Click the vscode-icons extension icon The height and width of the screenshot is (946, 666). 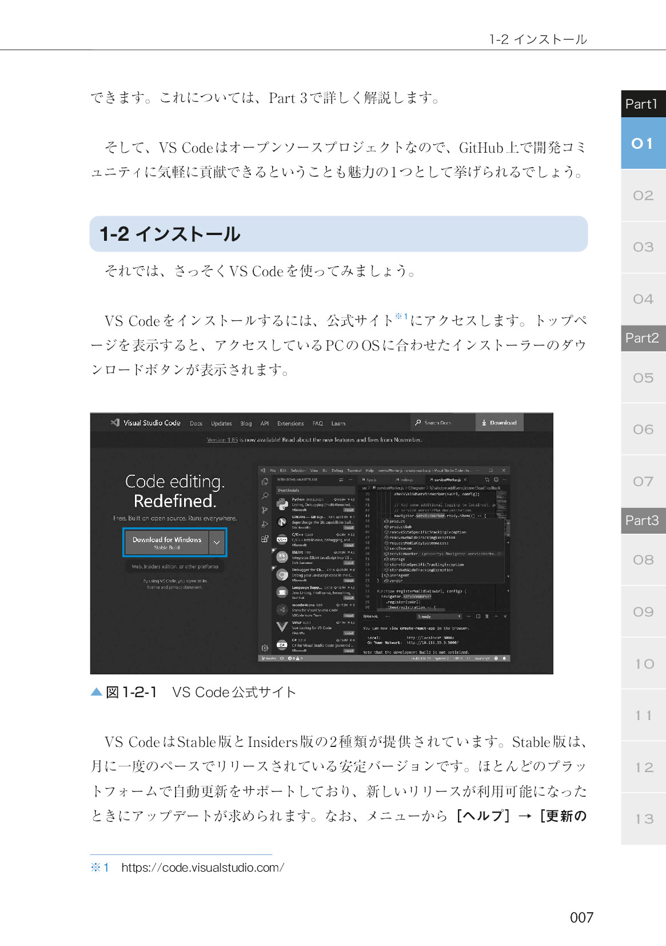click(282, 610)
